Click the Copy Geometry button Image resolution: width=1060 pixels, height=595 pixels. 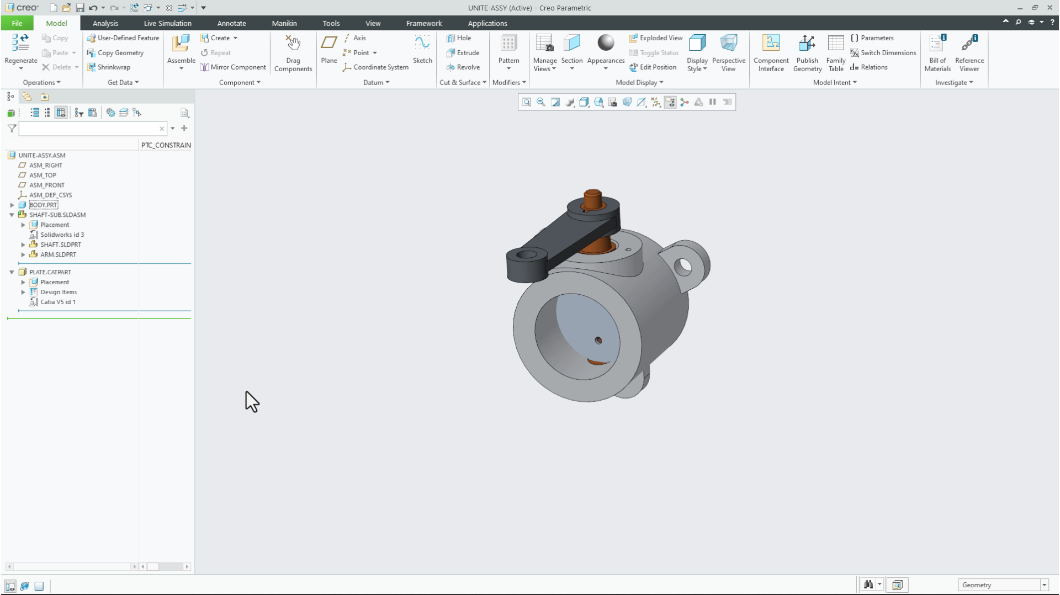pos(115,53)
